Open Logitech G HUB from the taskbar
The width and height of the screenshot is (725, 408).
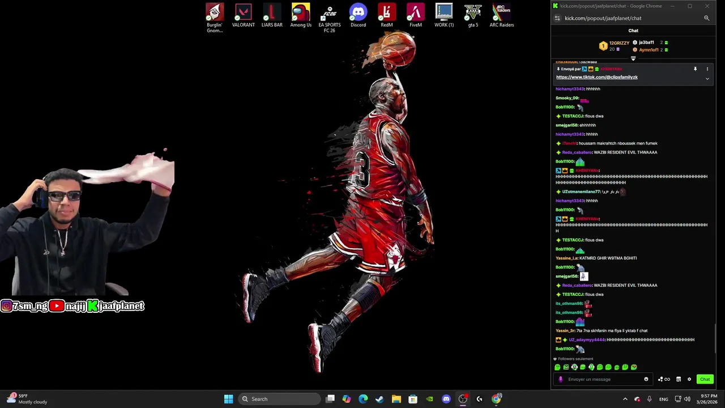[x=479, y=399]
